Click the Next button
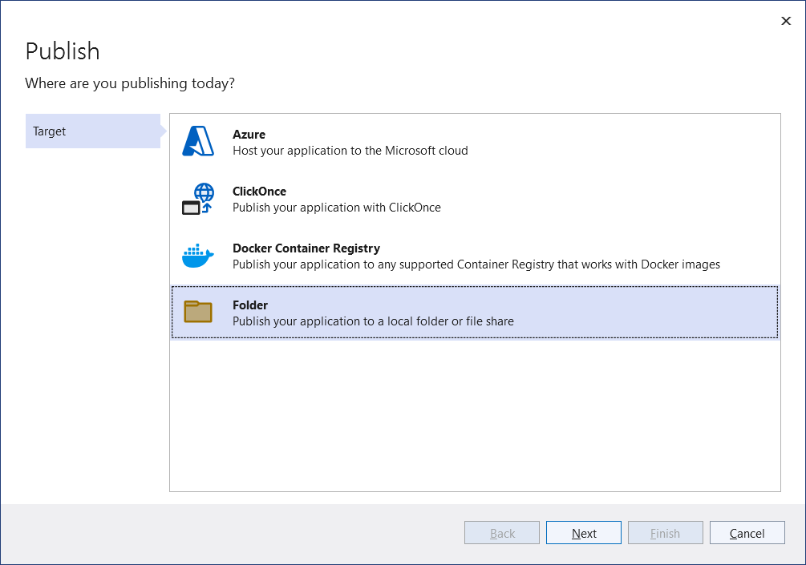This screenshot has height=565, width=806. coord(583,532)
